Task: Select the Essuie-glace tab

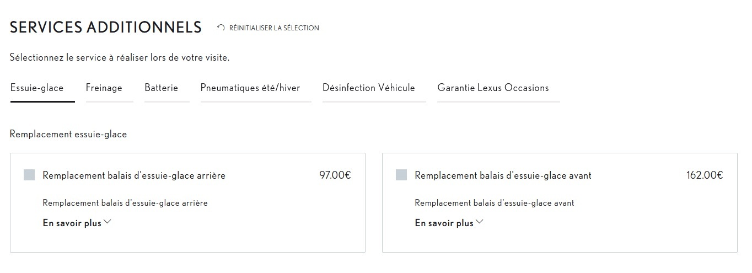Action: (x=37, y=88)
